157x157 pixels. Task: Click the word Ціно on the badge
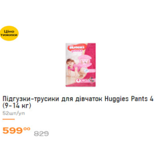[x=9, y=32]
